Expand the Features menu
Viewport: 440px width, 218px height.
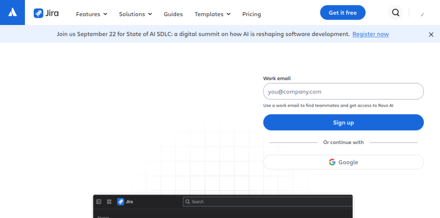coord(91,14)
